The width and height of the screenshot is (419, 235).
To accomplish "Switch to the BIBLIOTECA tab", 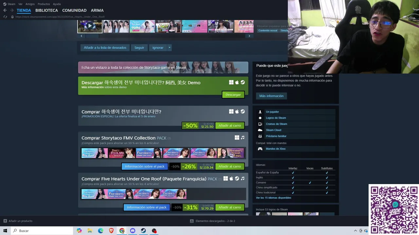I will 46,10.
